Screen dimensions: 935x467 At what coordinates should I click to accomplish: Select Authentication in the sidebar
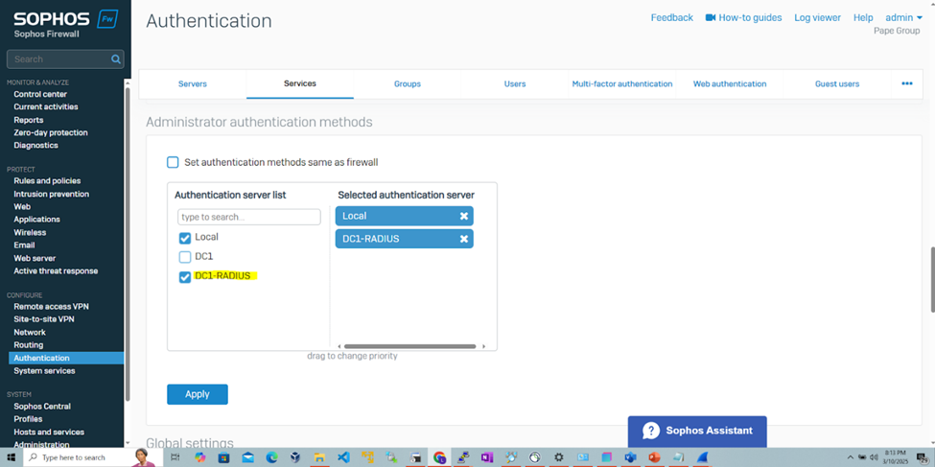(x=66, y=358)
